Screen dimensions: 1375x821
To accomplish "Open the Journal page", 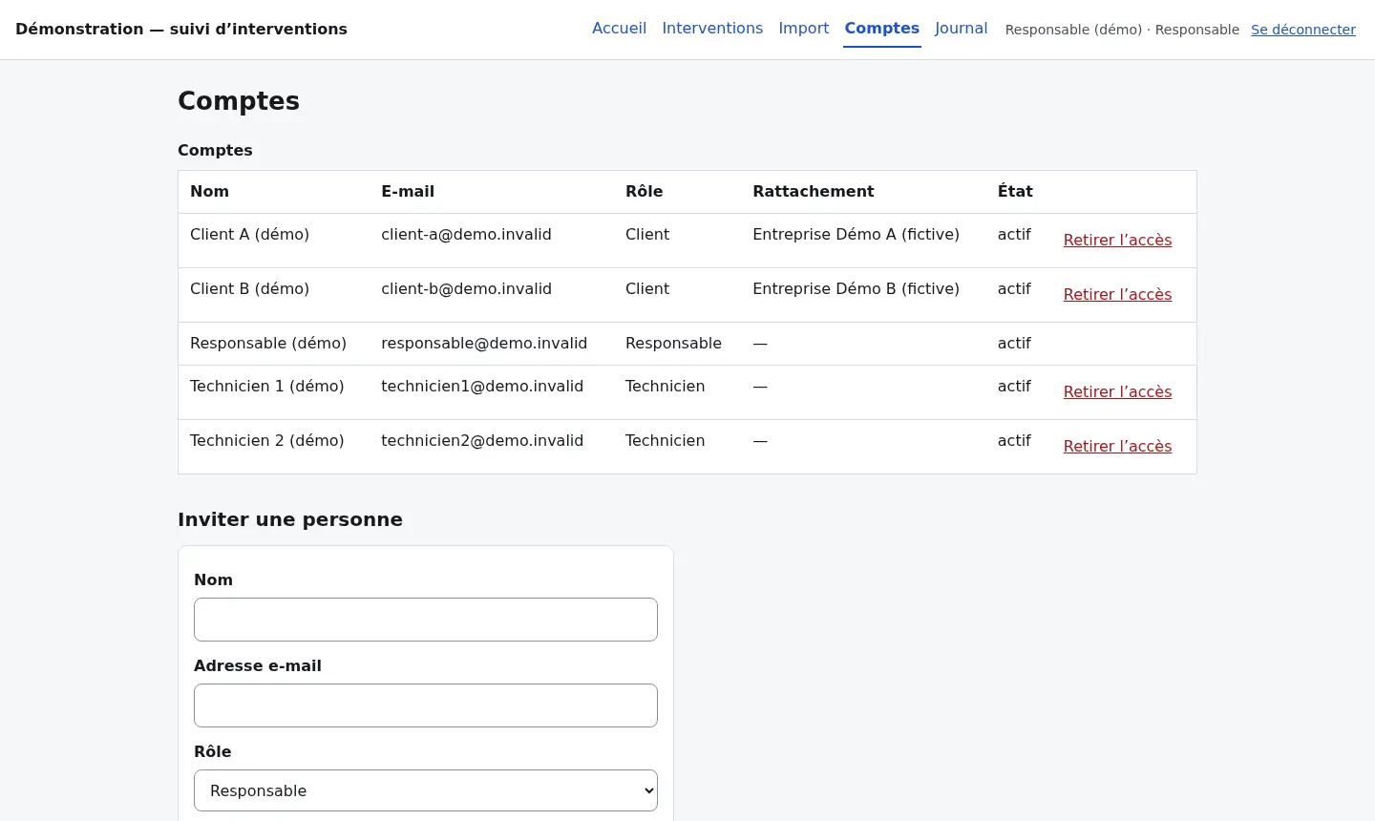I will [x=961, y=29].
